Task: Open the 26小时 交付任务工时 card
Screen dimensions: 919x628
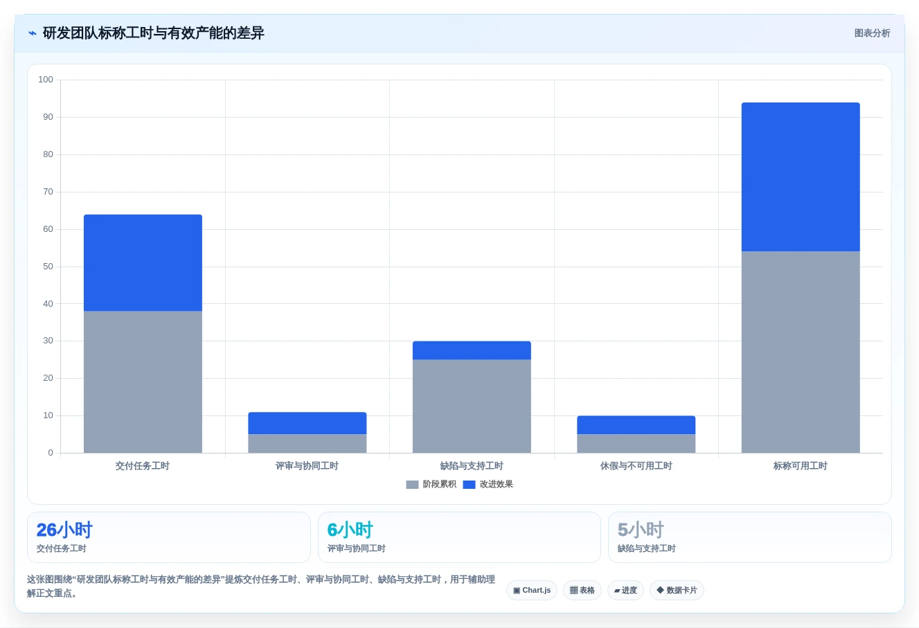Action: [169, 537]
